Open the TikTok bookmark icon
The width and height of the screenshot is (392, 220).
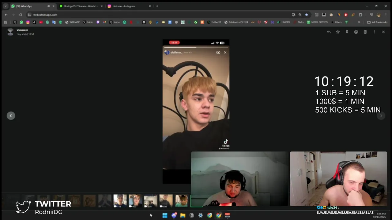point(34,22)
